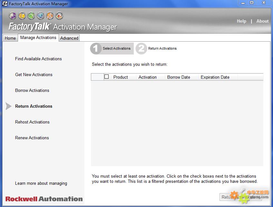Tick the select-all checkbox in table header
The width and height of the screenshot is (273, 207).
click(107, 77)
